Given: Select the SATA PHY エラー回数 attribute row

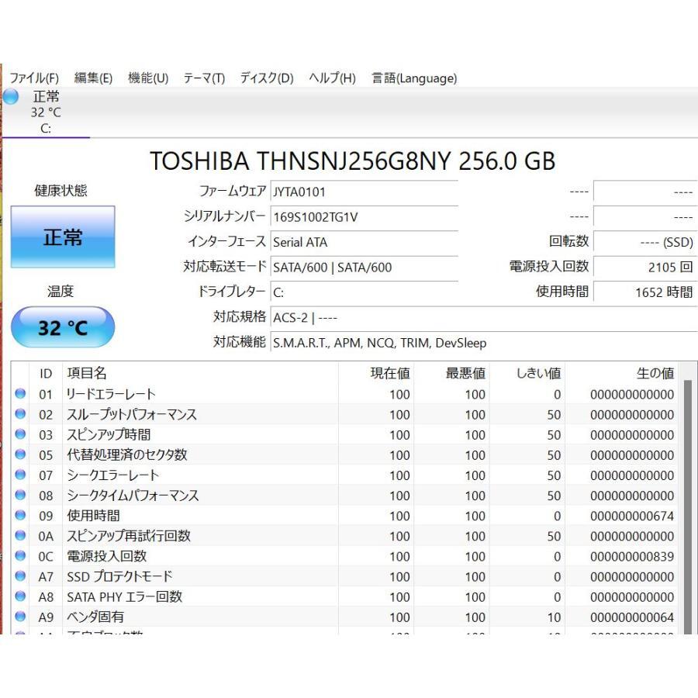Looking at the screenshot, I should tap(344, 596).
